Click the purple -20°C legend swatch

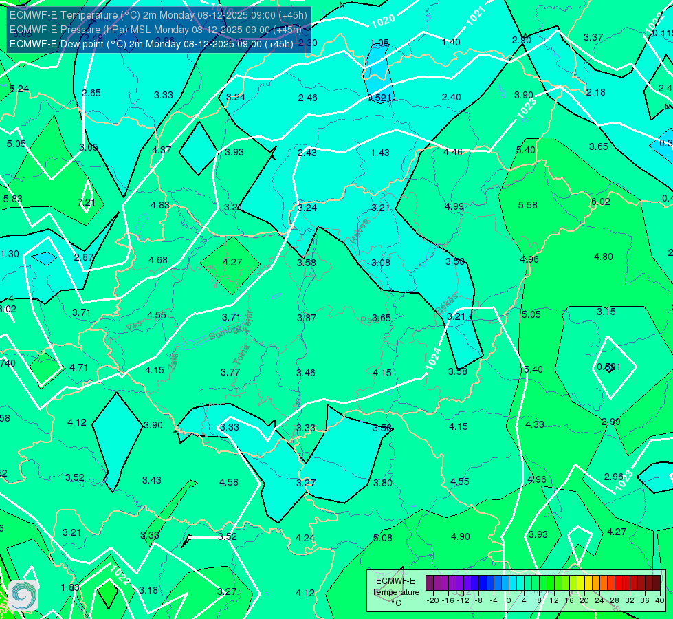[430, 583]
